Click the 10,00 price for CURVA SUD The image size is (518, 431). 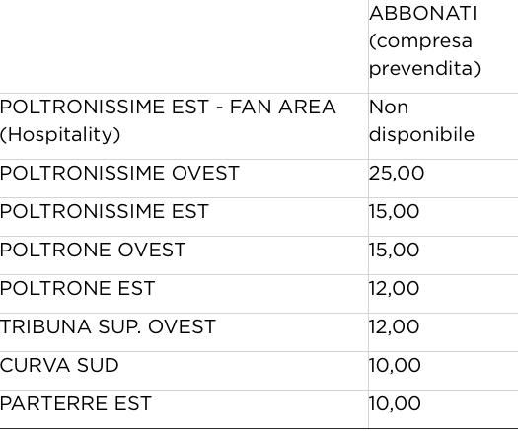[395, 365]
